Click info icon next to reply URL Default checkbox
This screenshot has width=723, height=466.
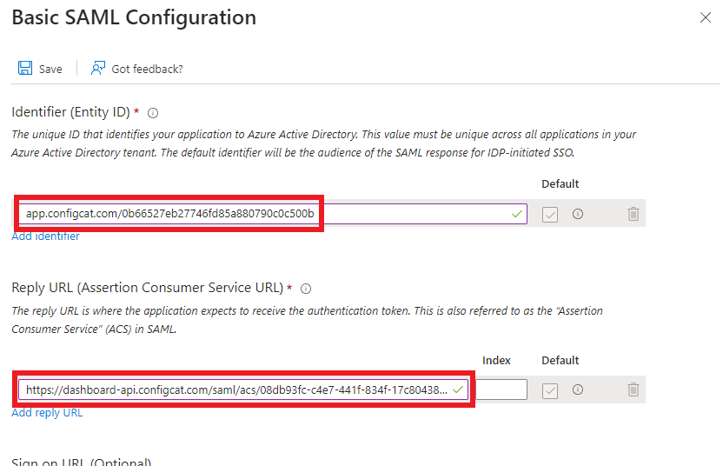pyautogui.click(x=577, y=389)
